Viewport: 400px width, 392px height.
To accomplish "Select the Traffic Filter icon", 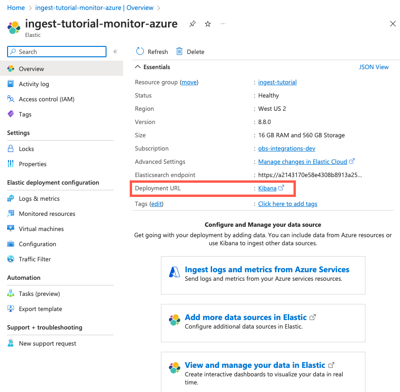I will pyautogui.click(x=10, y=259).
